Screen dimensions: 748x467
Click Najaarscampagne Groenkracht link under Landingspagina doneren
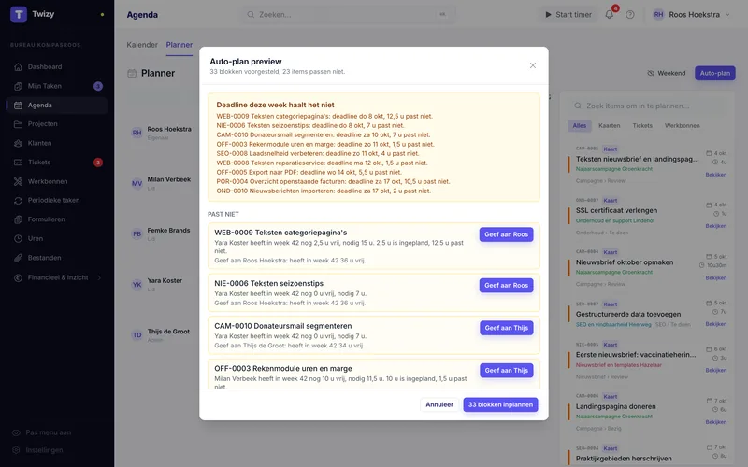click(614, 417)
